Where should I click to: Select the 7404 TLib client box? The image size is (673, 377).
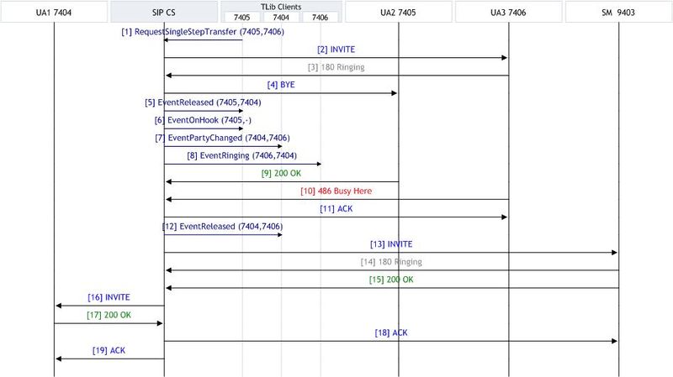pyautogui.click(x=281, y=17)
